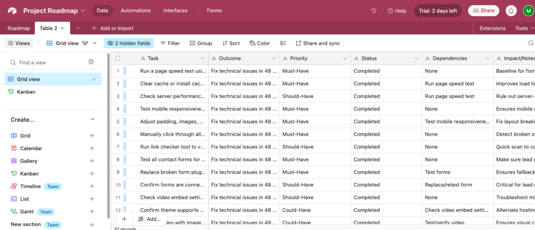Switch to the Automations tab
535x230 pixels.
(135, 10)
